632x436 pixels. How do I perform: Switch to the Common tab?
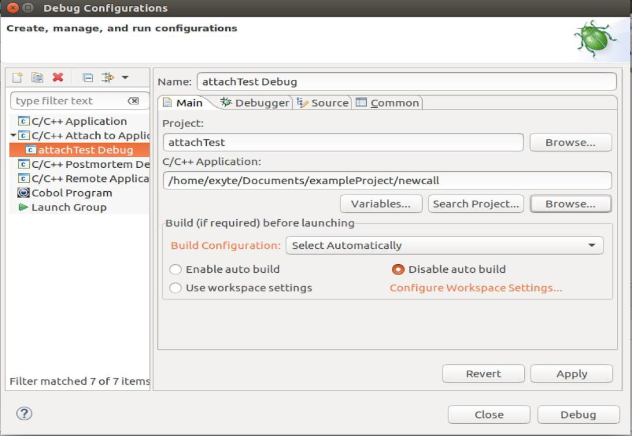click(390, 102)
